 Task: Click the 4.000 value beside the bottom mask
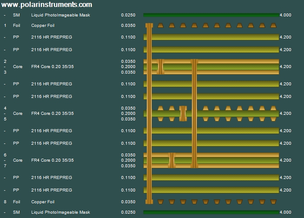285,212
